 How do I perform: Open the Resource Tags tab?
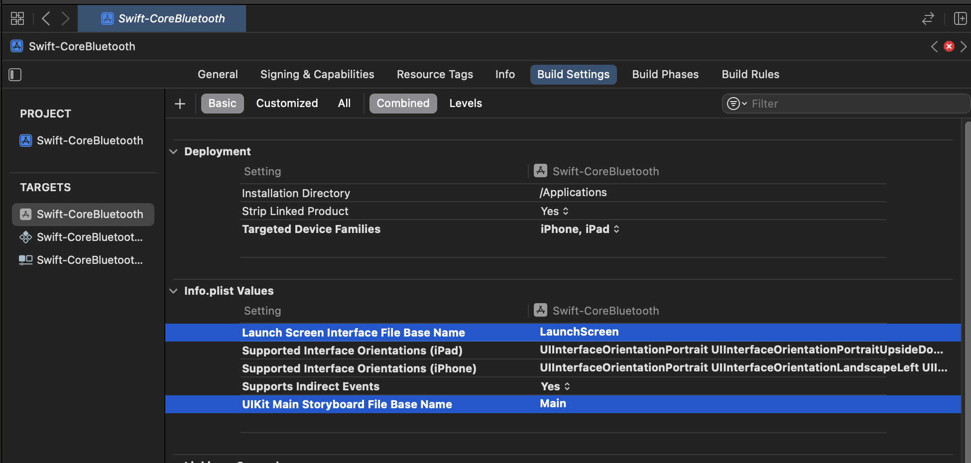pyautogui.click(x=435, y=74)
